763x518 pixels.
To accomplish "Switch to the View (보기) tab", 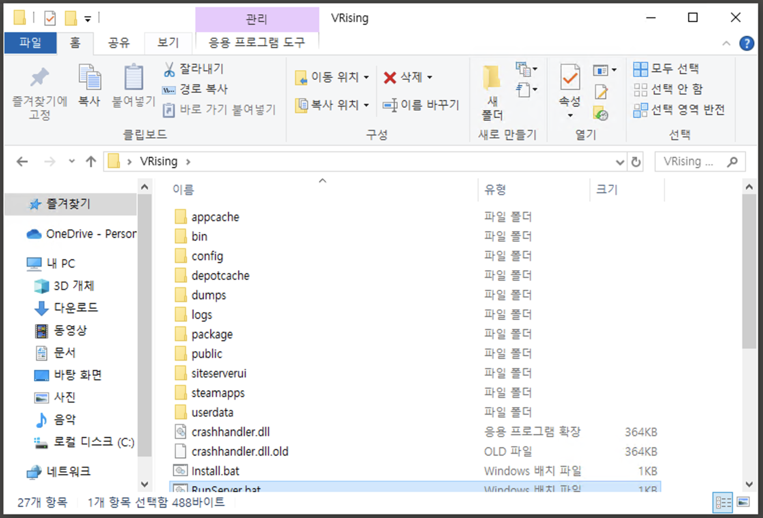I will pyautogui.click(x=168, y=43).
